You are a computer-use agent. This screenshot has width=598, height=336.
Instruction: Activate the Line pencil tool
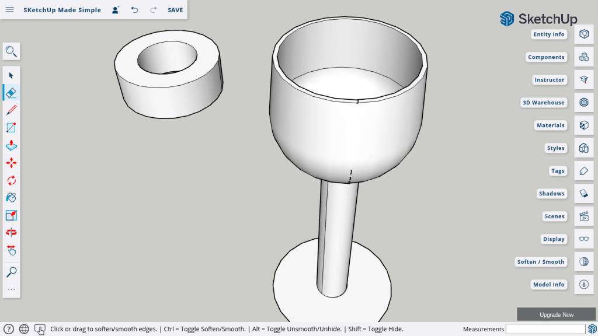tap(11, 110)
